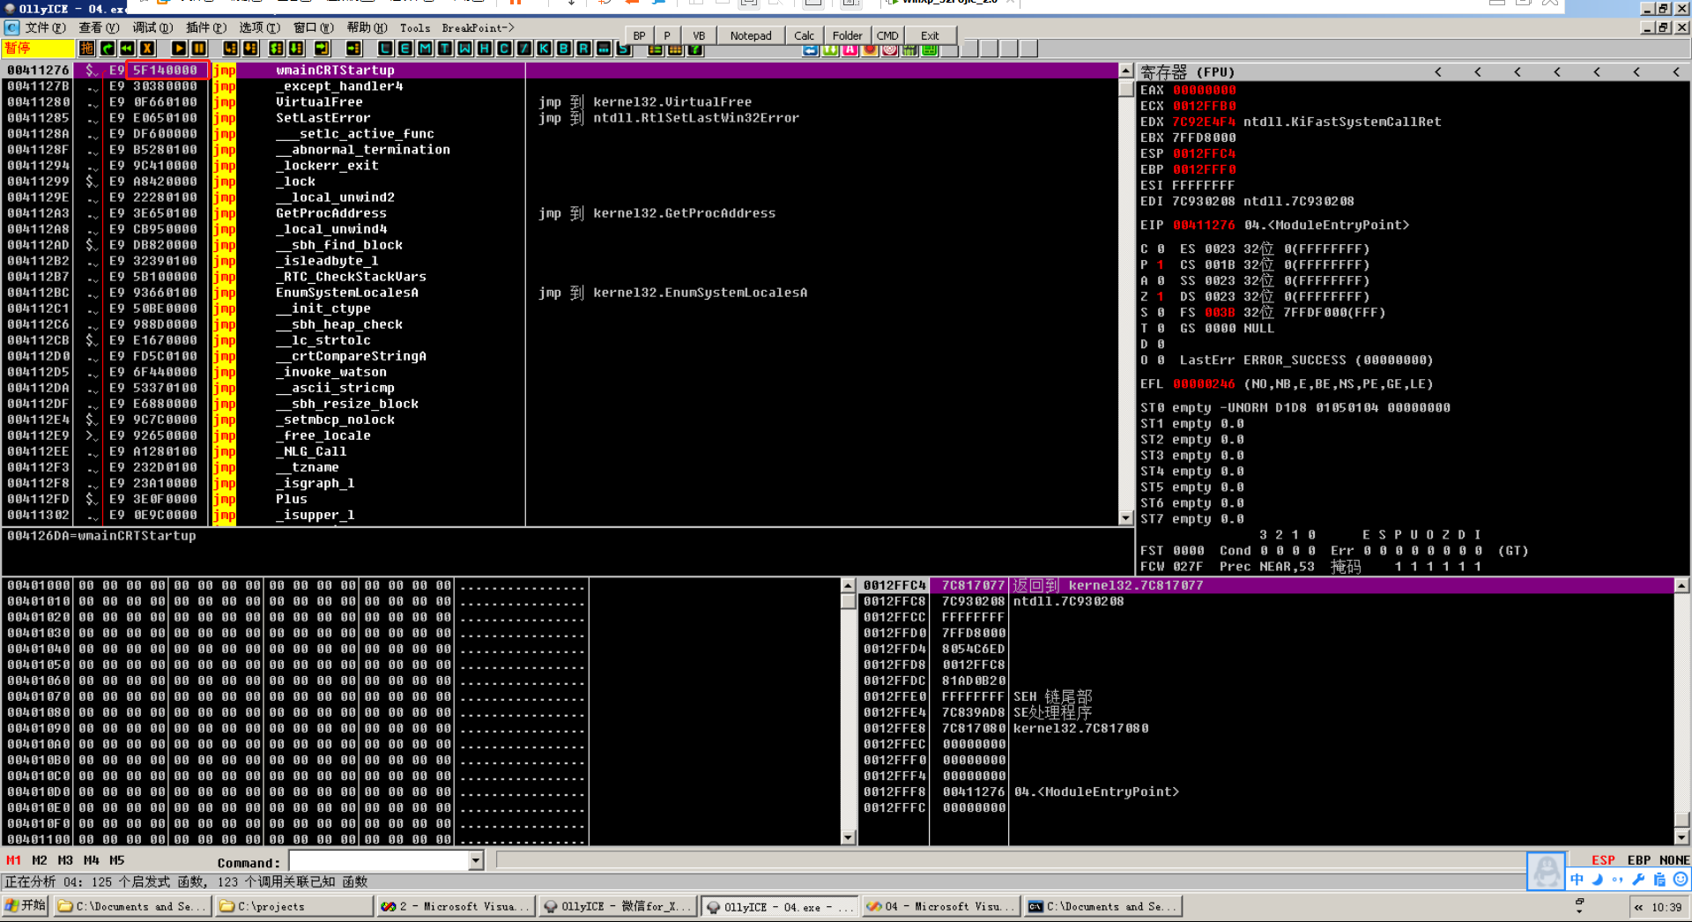1692x922 pixels.
Task: Click the disassembly pane scroll-up arrow
Action: 1125,71
